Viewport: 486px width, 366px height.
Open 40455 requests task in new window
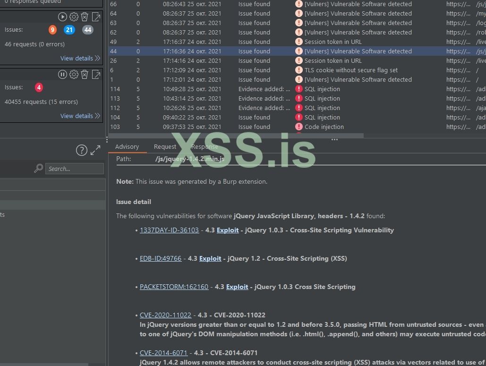[96, 74]
